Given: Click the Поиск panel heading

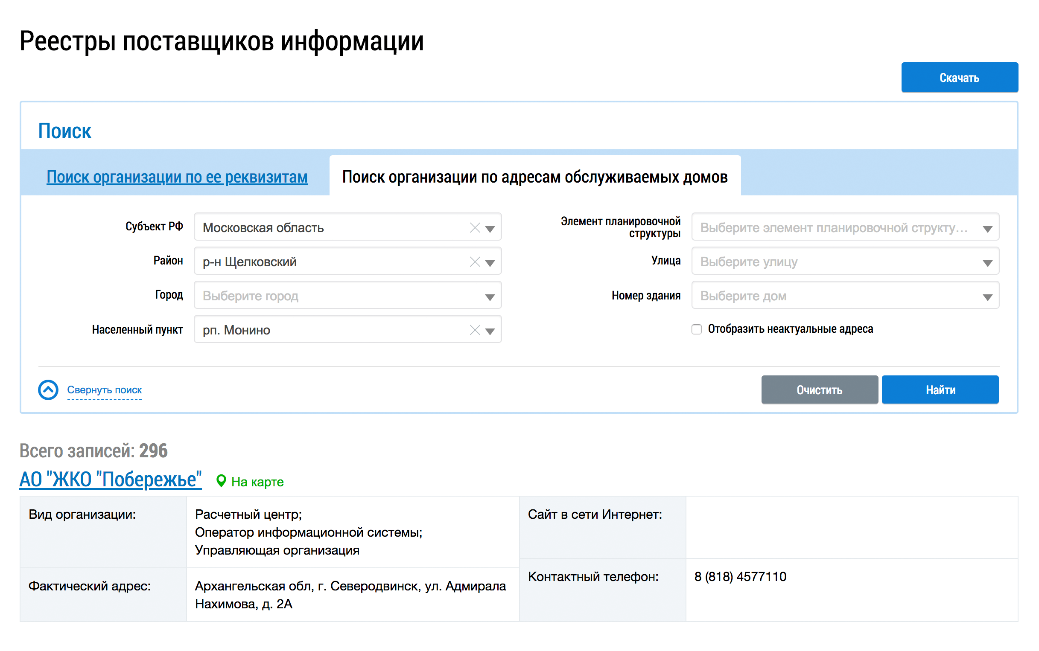Looking at the screenshot, I should pyautogui.click(x=64, y=131).
